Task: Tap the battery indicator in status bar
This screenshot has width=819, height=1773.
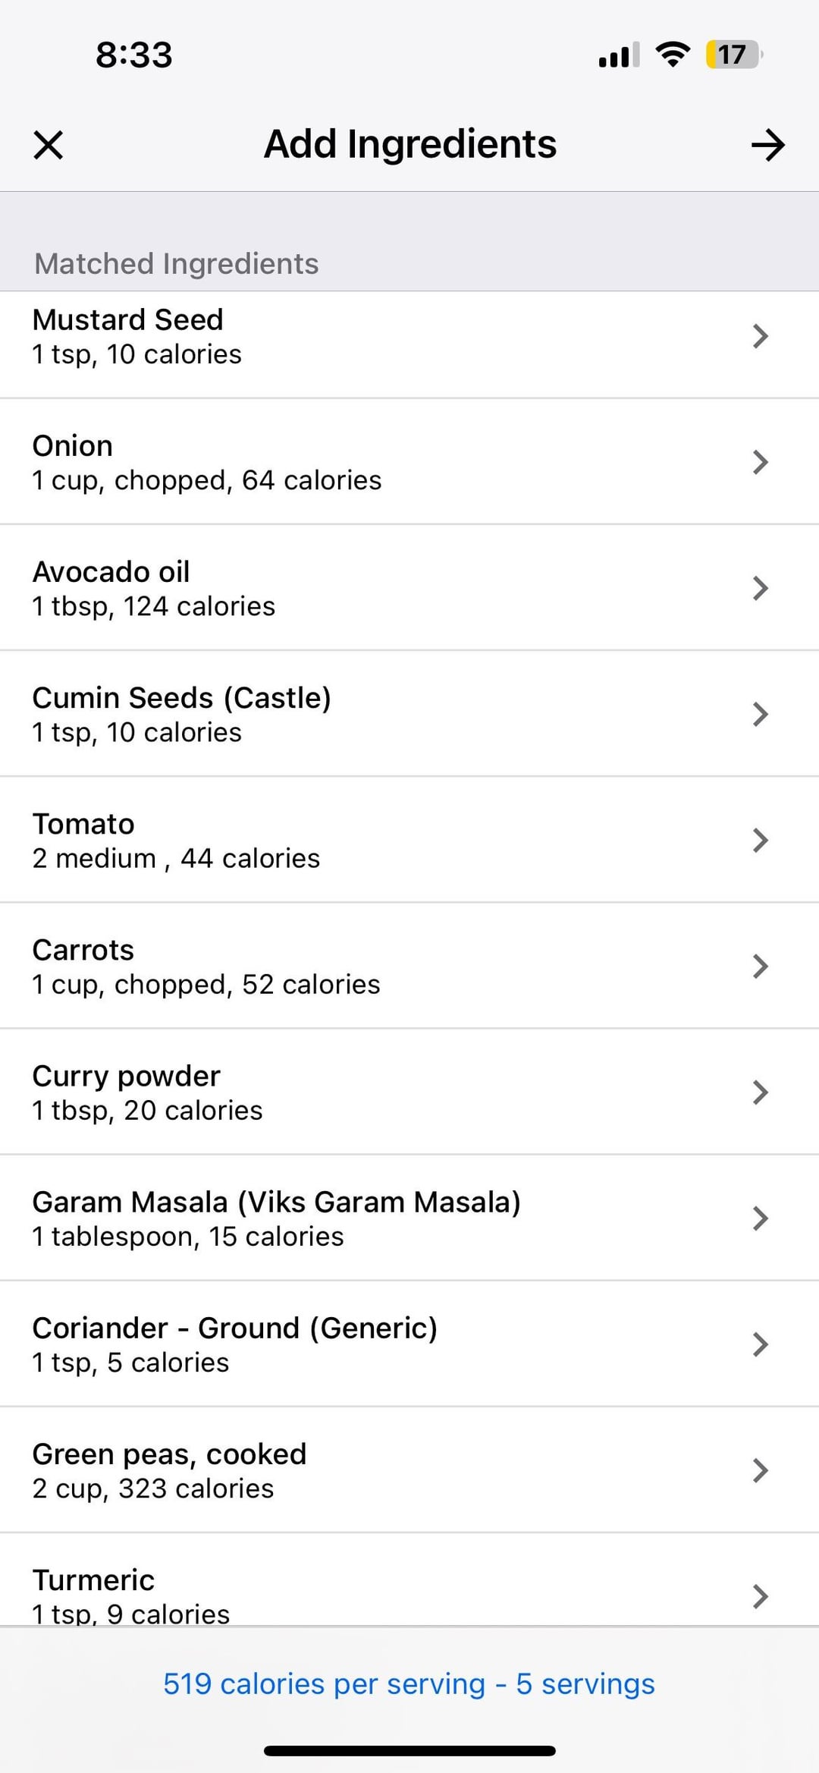Action: coord(733,55)
